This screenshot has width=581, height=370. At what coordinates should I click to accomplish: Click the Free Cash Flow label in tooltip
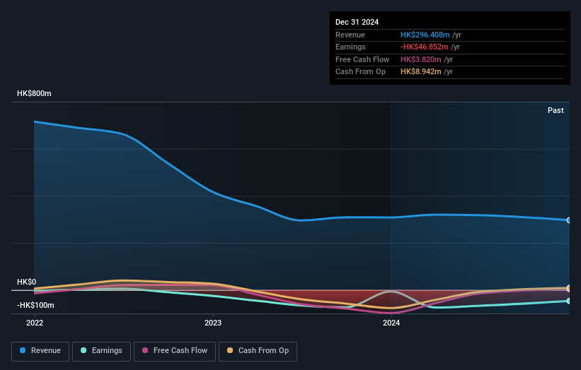coord(362,59)
